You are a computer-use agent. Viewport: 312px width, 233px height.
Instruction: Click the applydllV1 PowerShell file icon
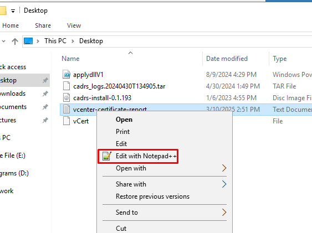[x=67, y=75]
